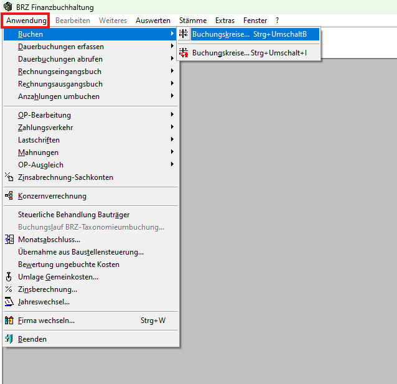Viewport: 397px width, 384px height.
Task: Expand the Buchen submenu arrow
Action: click(172, 34)
